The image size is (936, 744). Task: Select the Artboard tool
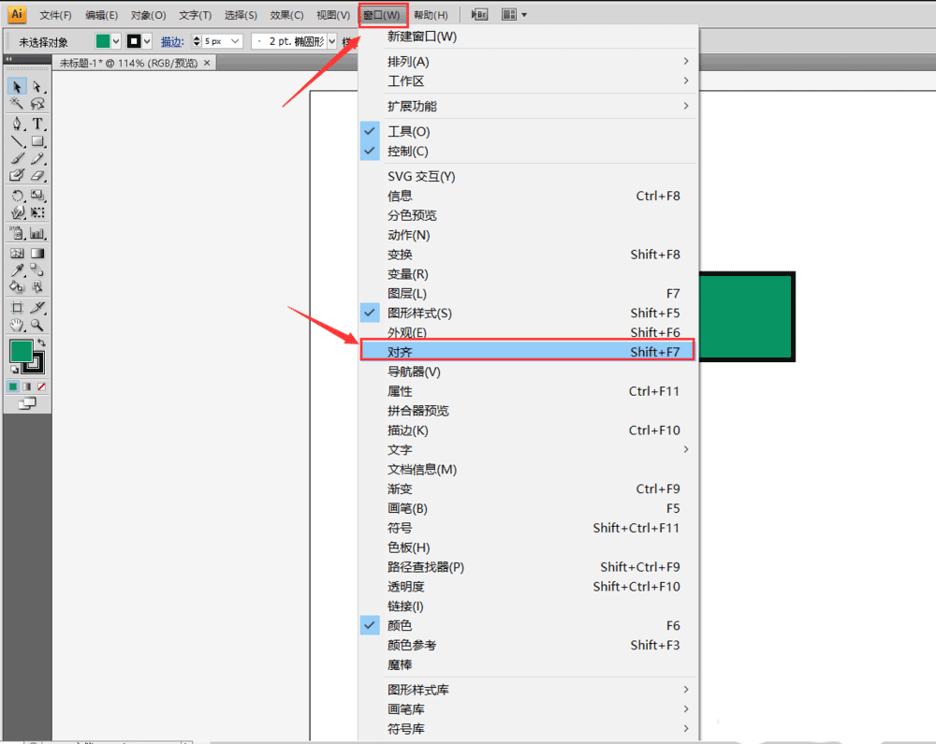17,308
